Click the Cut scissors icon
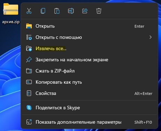The height and width of the screenshot is (131, 161). click(x=29, y=11)
